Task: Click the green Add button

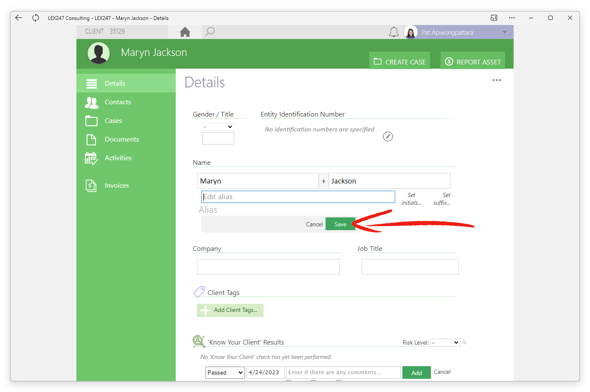Action: click(x=416, y=373)
